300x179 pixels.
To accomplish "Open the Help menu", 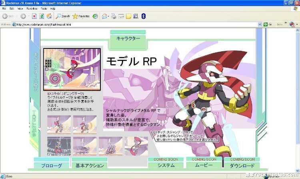I will tap(53, 9).
